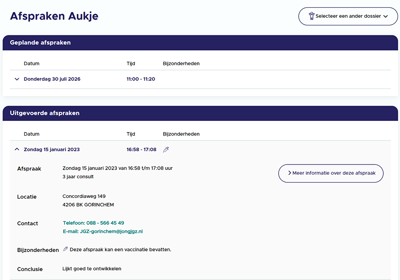The height and width of the screenshot is (280, 400).
Task: Click the '3 jaar consult' text
Action: pos(78,177)
